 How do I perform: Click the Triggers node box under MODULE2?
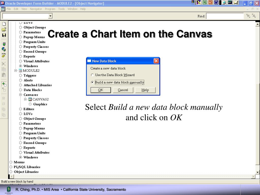[x=20, y=75]
